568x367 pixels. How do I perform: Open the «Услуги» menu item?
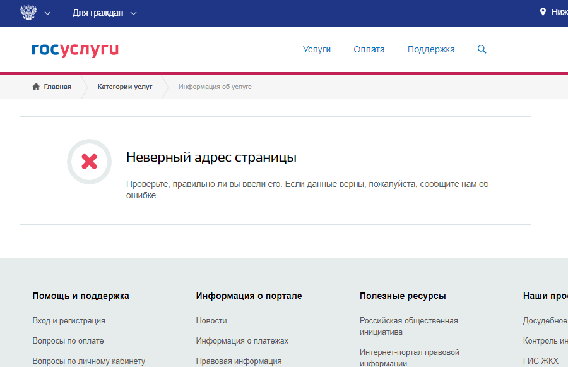pos(317,49)
